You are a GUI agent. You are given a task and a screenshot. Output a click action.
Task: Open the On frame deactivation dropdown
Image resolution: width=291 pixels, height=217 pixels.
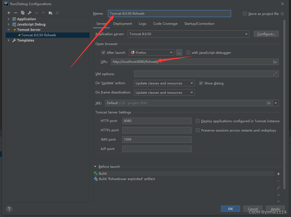pos(164,92)
